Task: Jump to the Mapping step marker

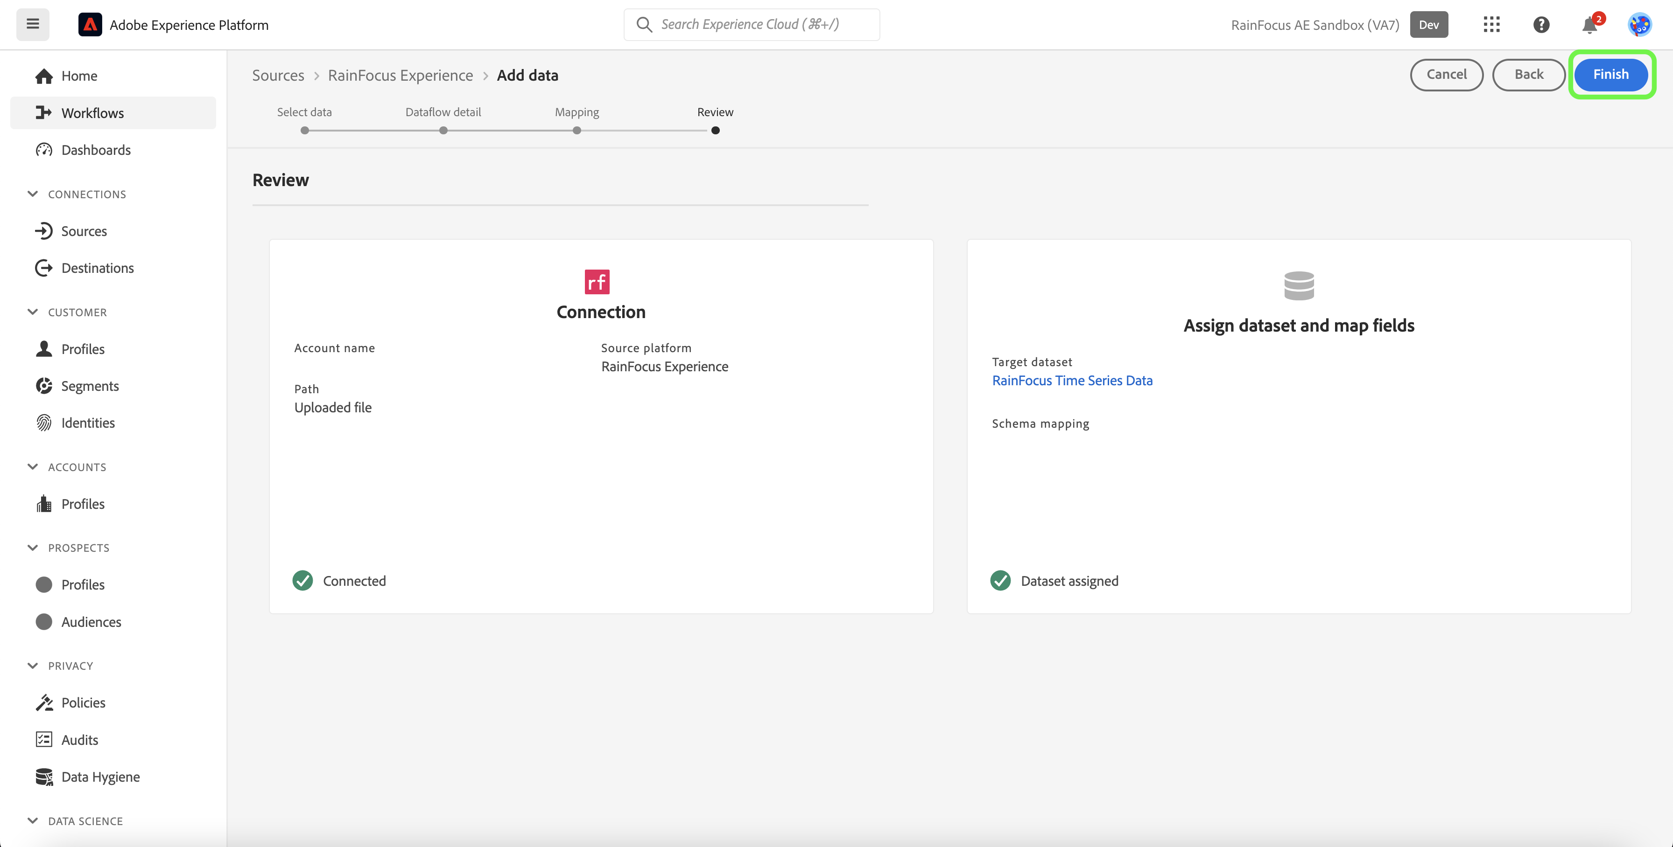Action: [x=576, y=131]
